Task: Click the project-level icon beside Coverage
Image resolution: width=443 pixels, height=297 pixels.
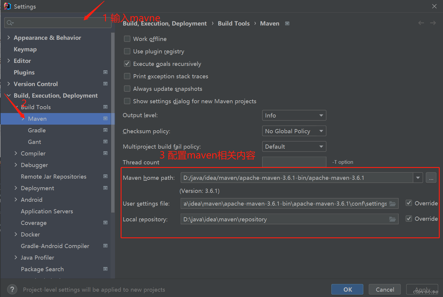Action: (x=105, y=223)
